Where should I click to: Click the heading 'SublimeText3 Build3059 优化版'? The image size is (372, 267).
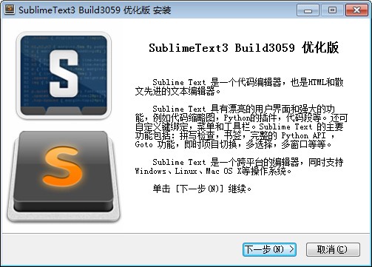(243, 47)
